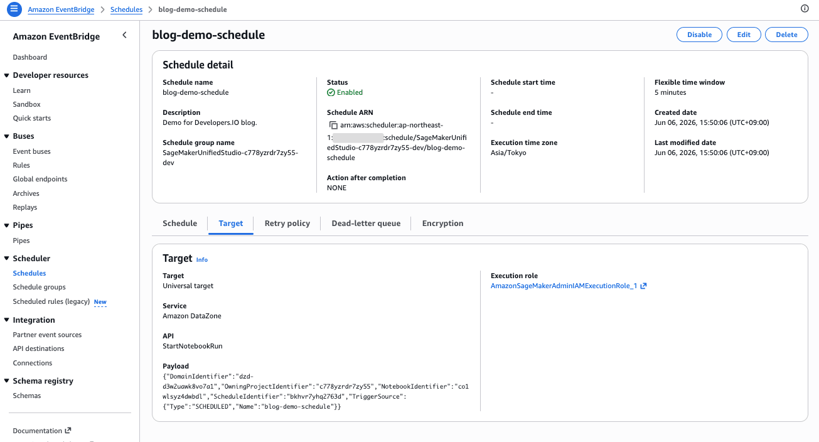Click the 5 minutes flexible window value
The image size is (819, 442).
[670, 92]
